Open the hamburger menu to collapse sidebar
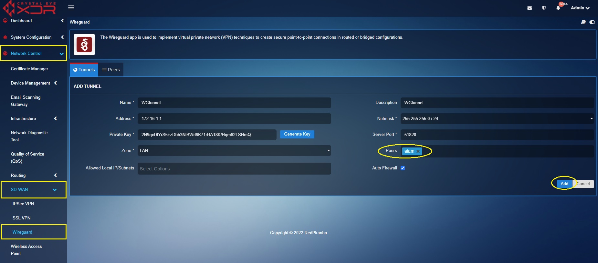 click(71, 8)
